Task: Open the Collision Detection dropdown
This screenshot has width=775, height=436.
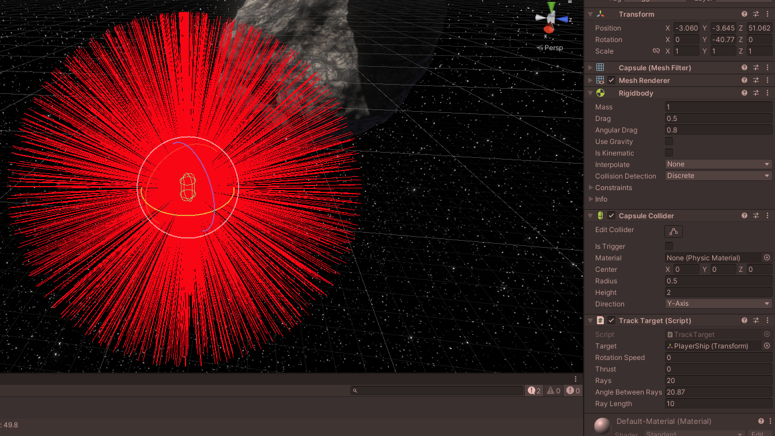Action: tap(718, 176)
